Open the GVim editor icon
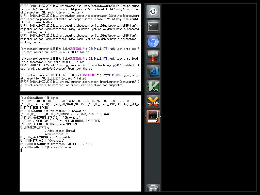The height and width of the screenshot is (195, 260). (x=153, y=86)
